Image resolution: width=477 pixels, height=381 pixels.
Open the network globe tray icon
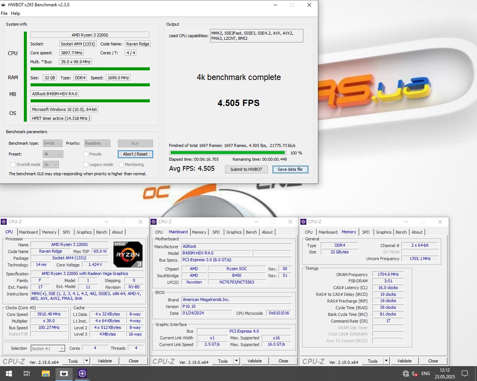(x=406, y=374)
